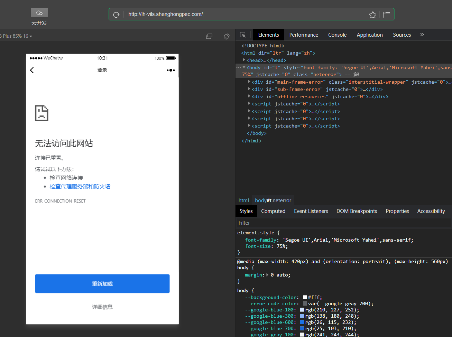
Task: Open the --google-blue-300 color swatch
Action: [302, 316]
